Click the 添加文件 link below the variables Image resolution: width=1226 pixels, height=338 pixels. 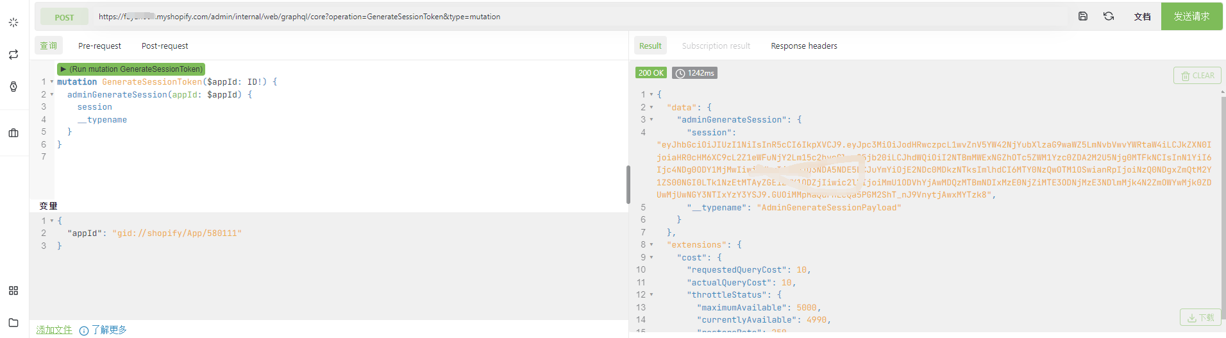coord(55,330)
